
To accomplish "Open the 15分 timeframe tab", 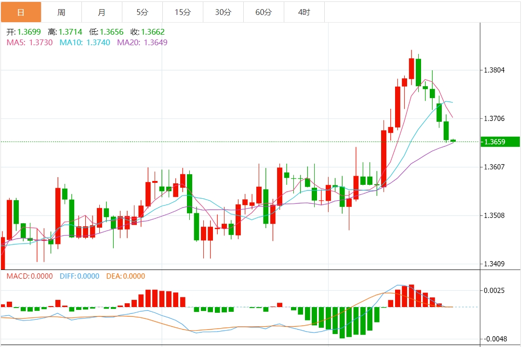I will [x=183, y=12].
